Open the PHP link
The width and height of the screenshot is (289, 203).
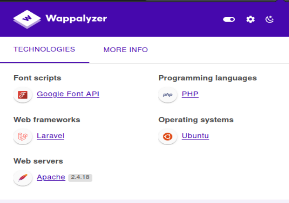click(190, 94)
